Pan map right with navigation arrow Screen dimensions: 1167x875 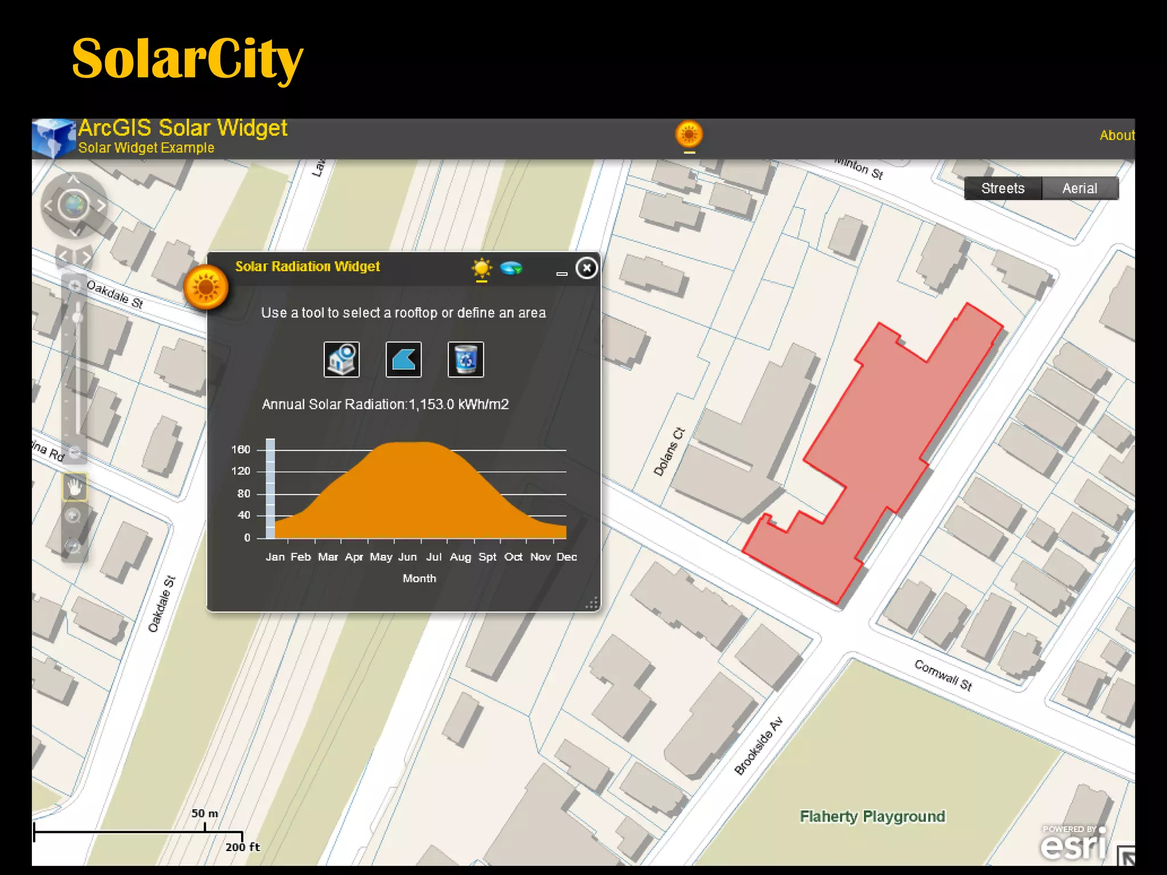coord(100,206)
